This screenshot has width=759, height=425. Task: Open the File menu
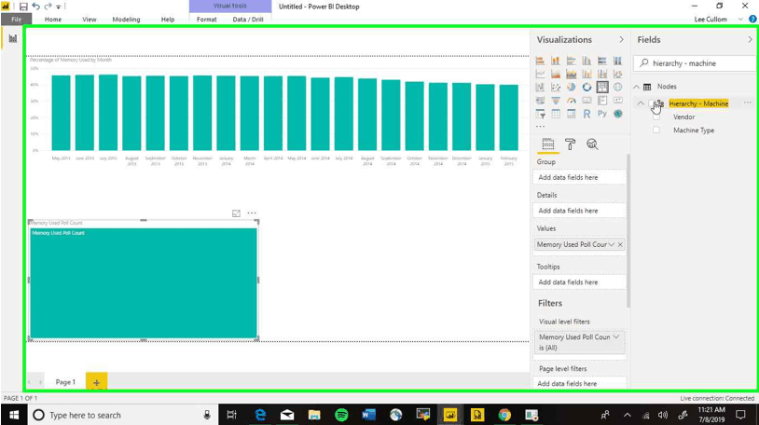[x=17, y=20]
